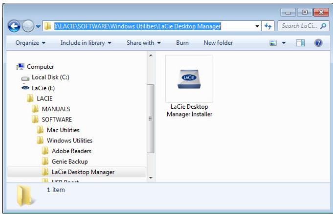Image resolution: width=333 pixels, height=214 pixels.
Task: Click the Computer icon in the tree
Action: pos(21,66)
